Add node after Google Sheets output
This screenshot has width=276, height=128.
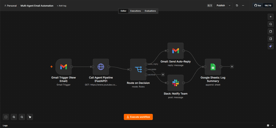point(232,67)
